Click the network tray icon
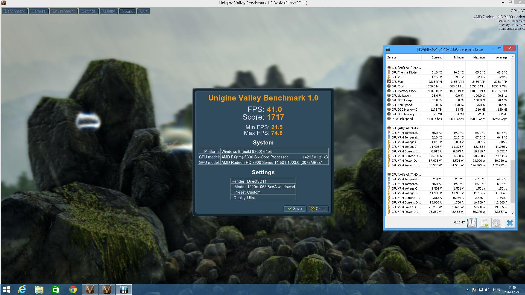 [481, 290]
